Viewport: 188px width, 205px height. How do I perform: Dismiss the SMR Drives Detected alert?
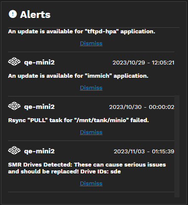click(91, 184)
